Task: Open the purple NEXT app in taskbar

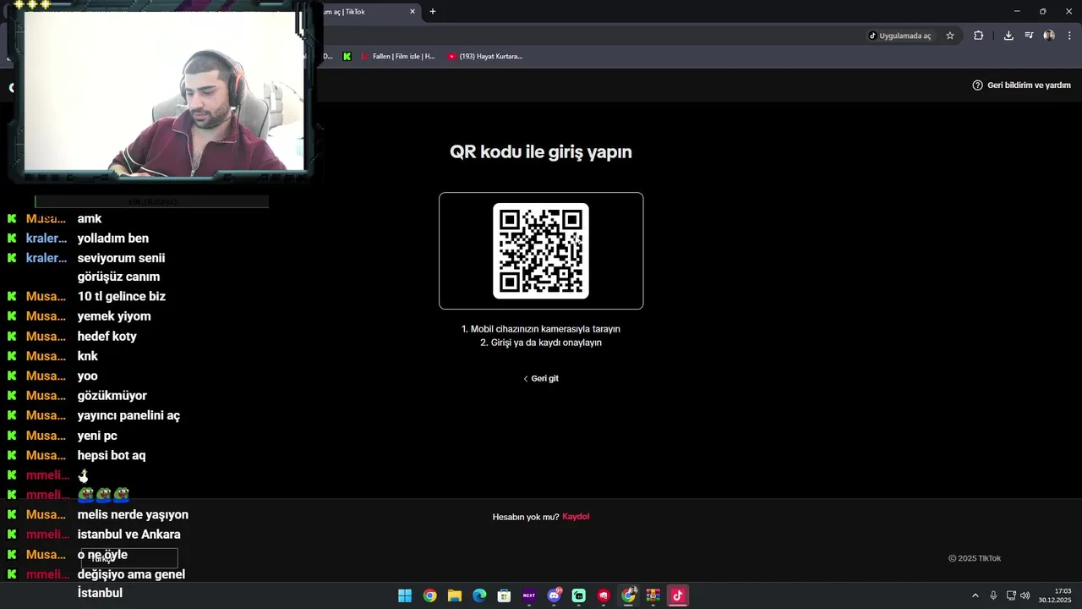Action: [x=529, y=595]
